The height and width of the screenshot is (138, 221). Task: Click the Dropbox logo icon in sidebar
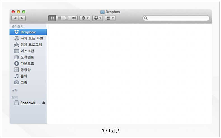point(17,32)
